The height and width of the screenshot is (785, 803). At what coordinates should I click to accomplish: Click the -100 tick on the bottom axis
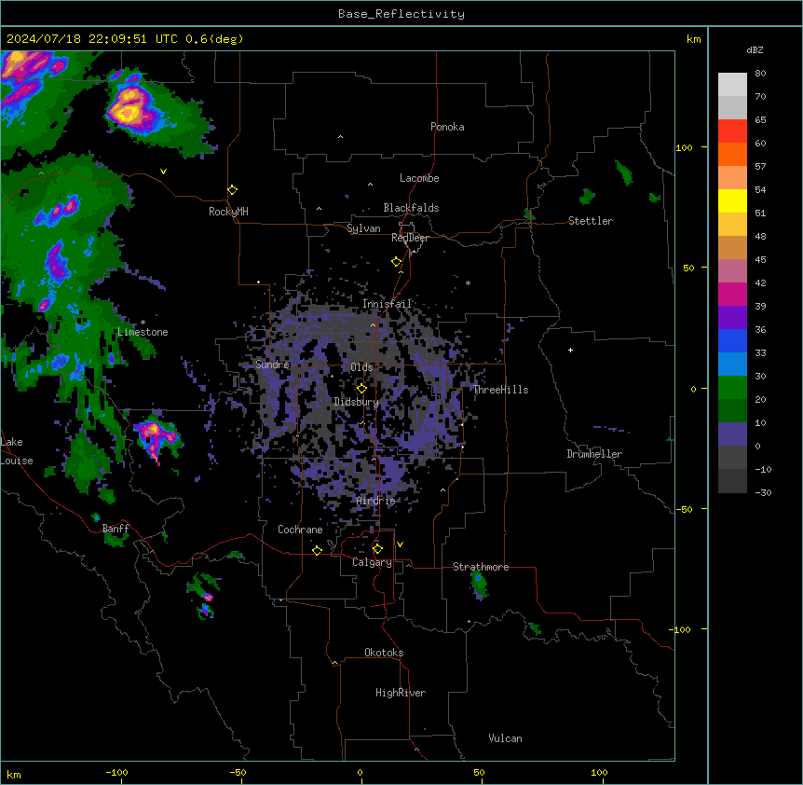coord(116,772)
